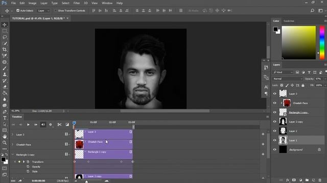This screenshot has height=183, width=327.
Task: Toggle Opacity keyframe stopwatch
Action: 28,167
